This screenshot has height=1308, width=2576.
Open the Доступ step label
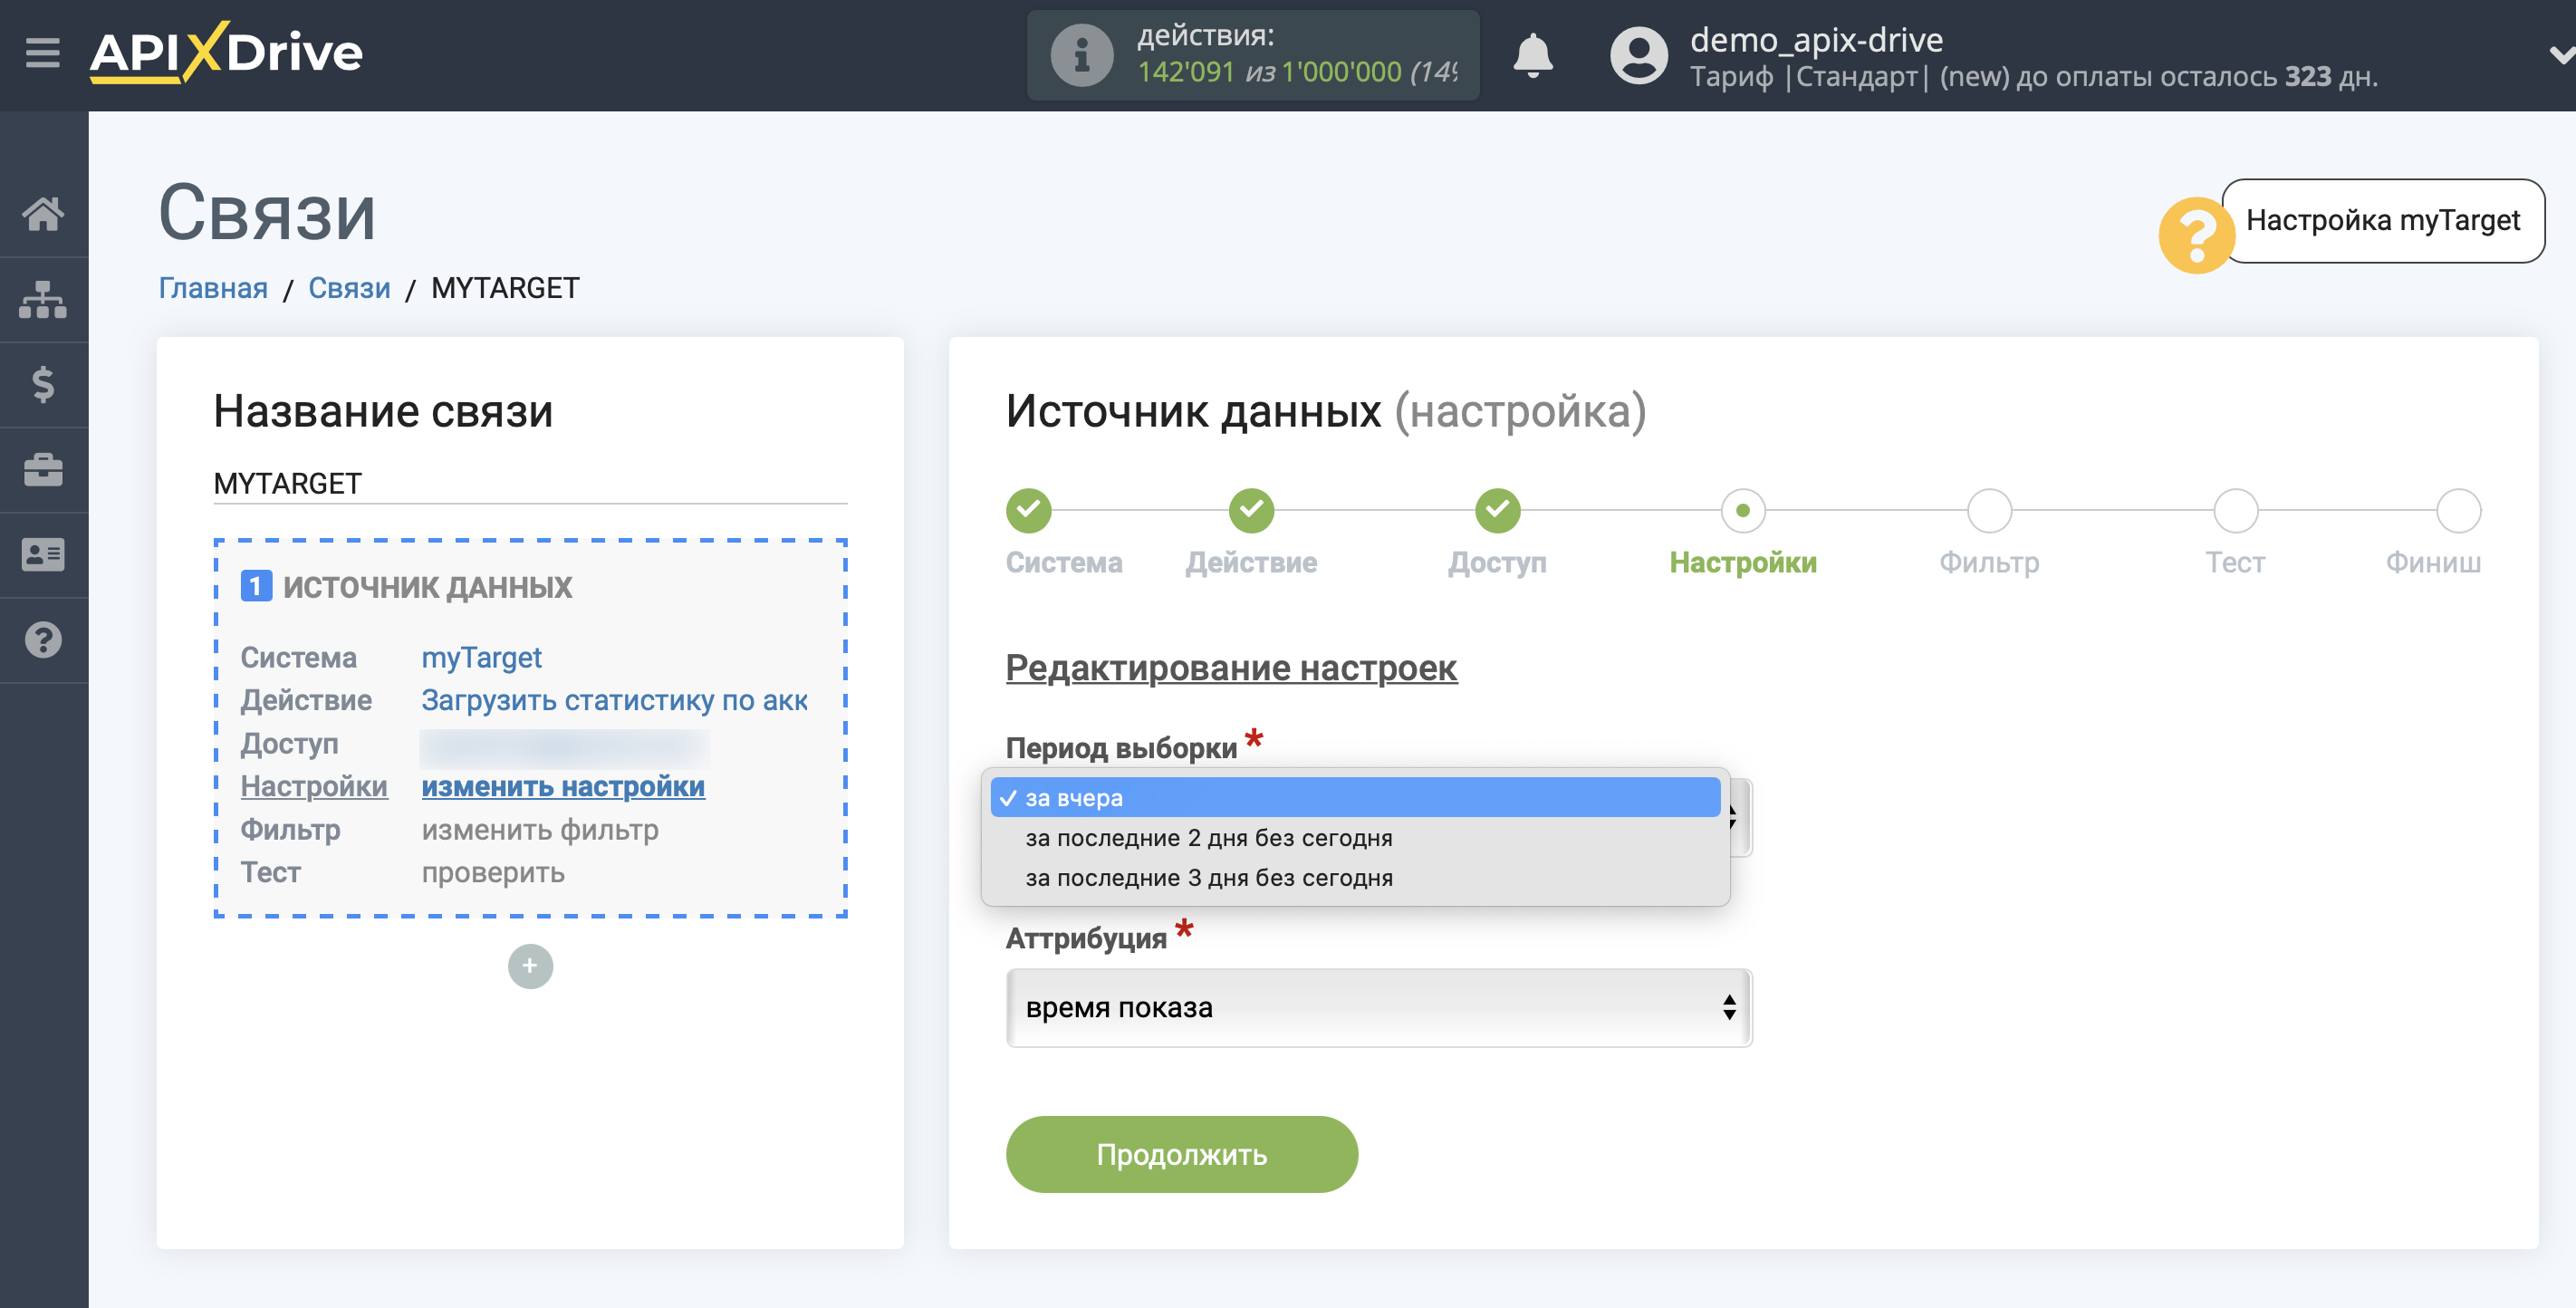tap(1497, 563)
